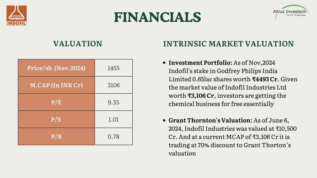Viewport: 317px width, 178px height.
Task: Click the ₹4493 Cr bold figure
Action: click(265, 79)
